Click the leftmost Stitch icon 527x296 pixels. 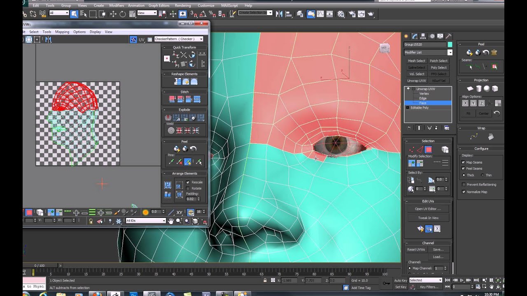[x=172, y=99]
